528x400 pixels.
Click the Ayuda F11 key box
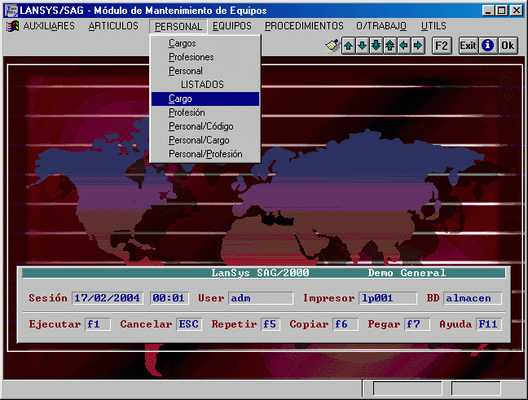tap(489, 324)
